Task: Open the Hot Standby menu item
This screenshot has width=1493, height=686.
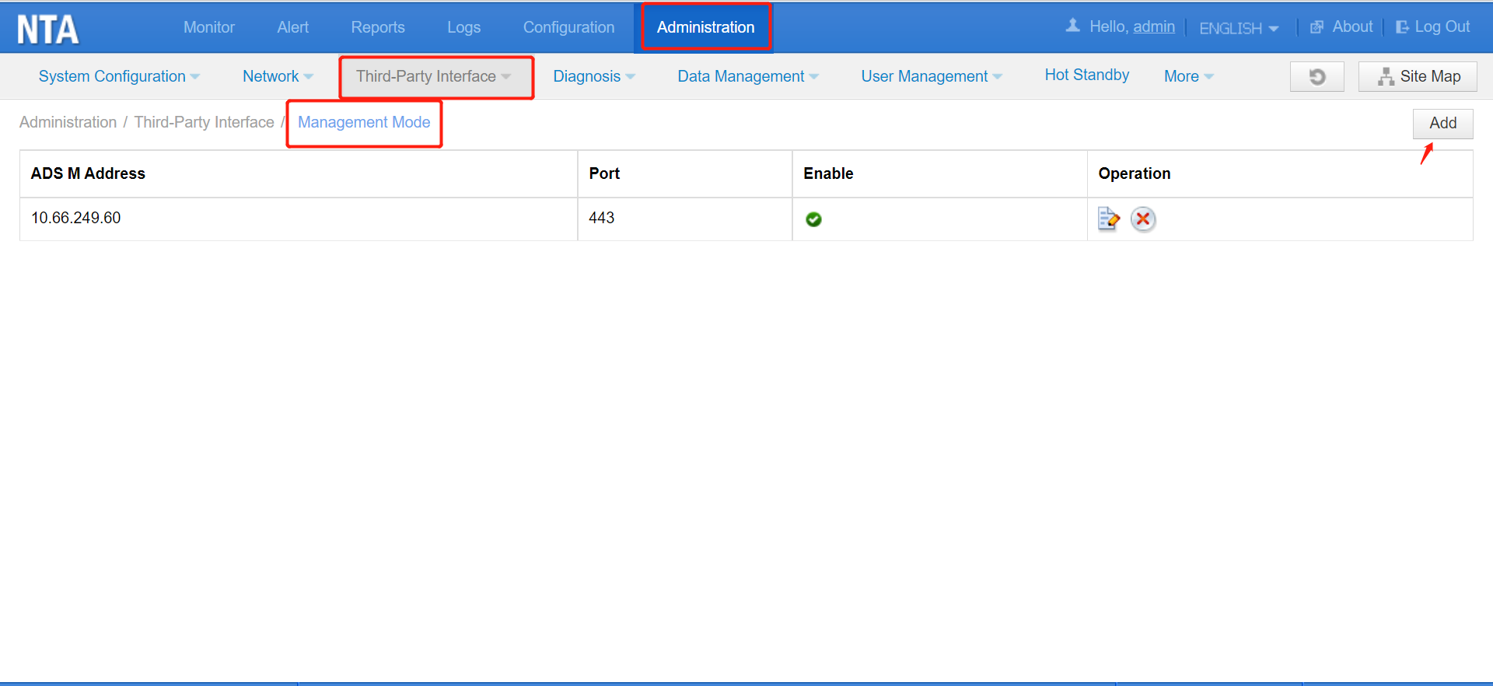Action: (1086, 75)
